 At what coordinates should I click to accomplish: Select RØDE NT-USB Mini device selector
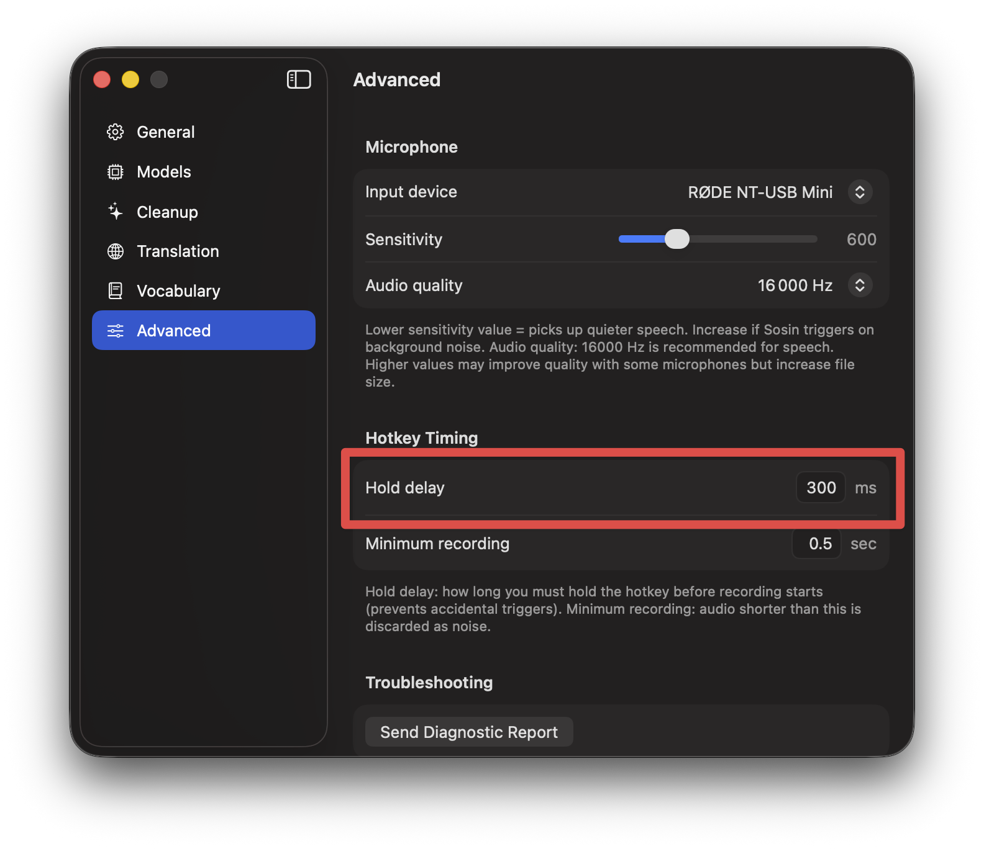point(760,192)
